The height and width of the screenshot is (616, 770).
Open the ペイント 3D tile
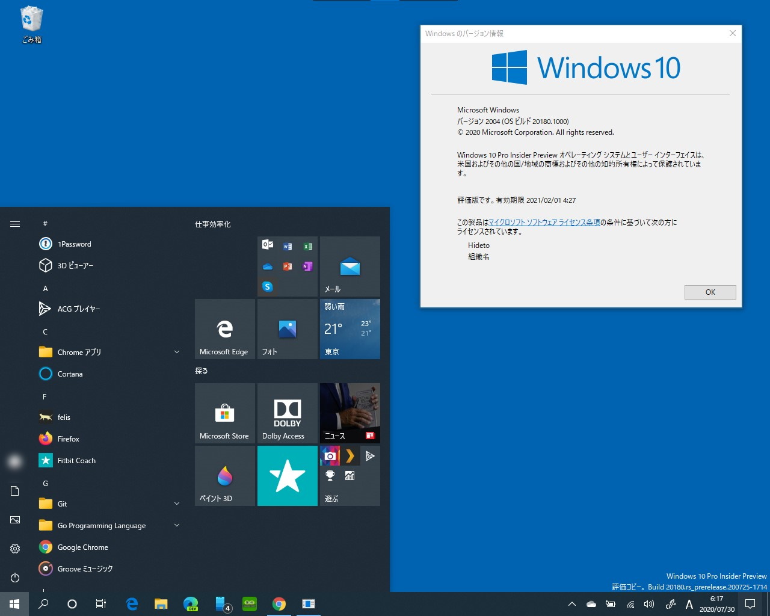(224, 476)
